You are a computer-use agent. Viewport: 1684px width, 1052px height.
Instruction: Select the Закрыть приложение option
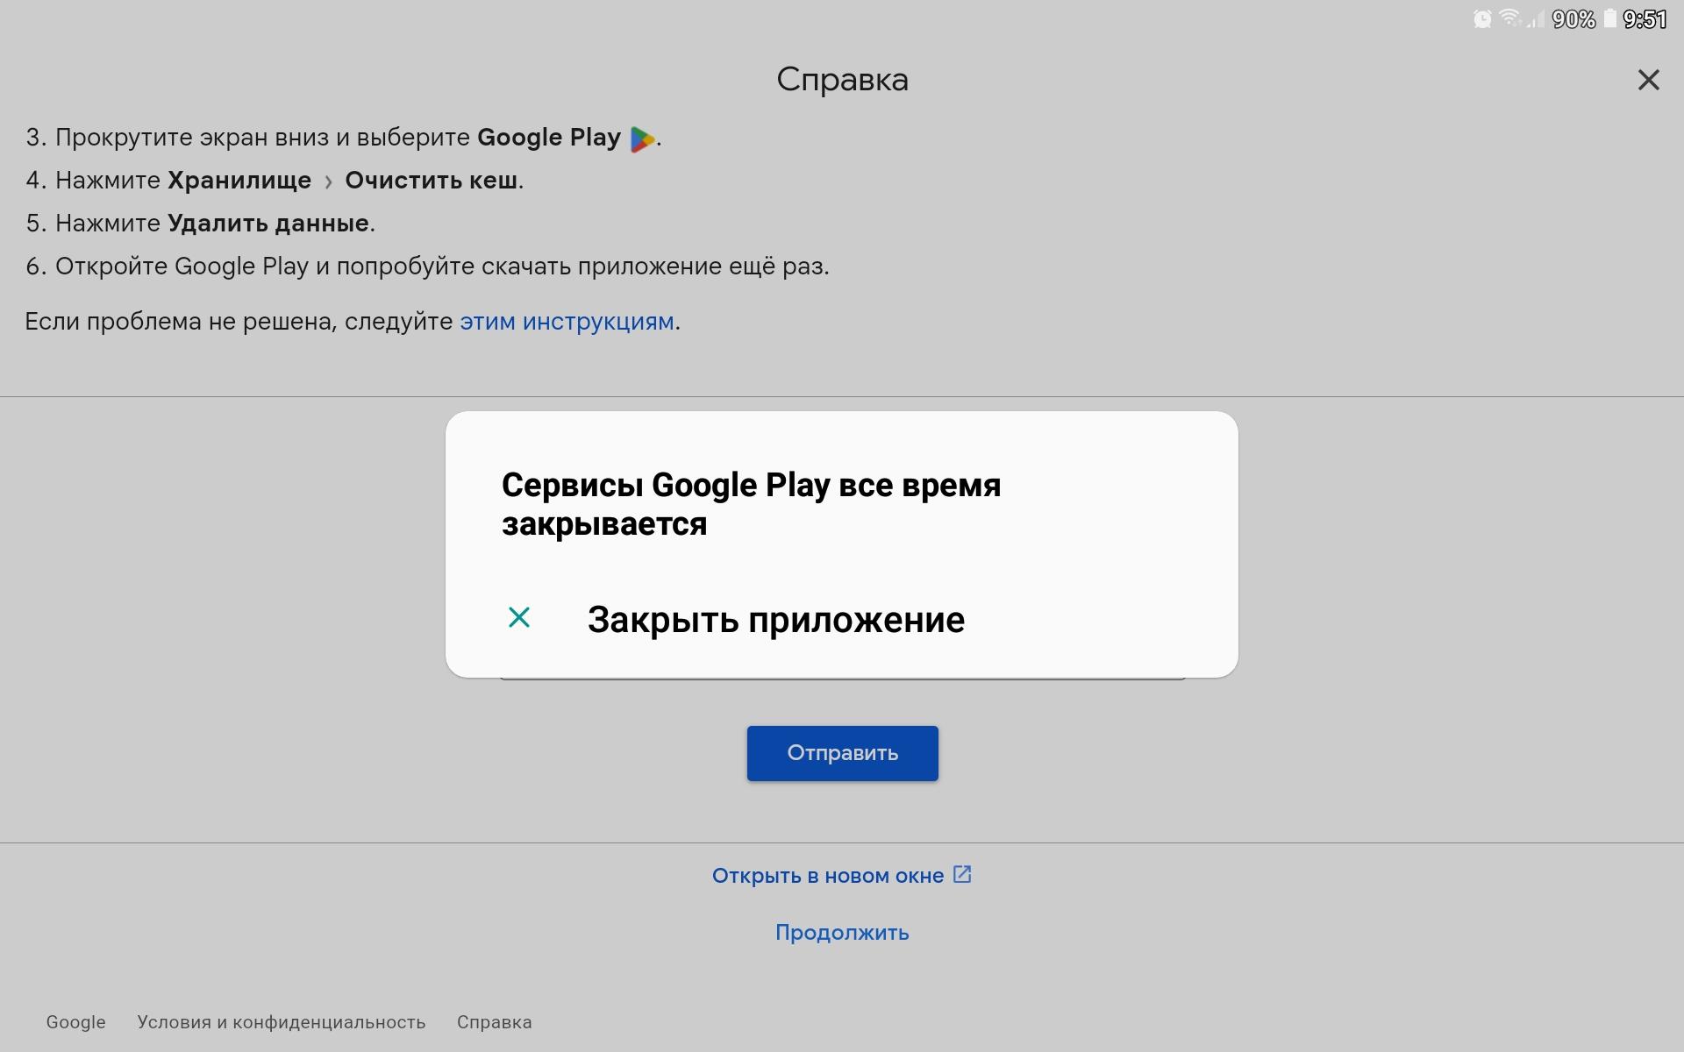(775, 620)
